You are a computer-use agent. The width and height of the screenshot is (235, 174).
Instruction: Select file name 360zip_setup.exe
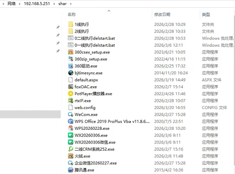[91, 59]
